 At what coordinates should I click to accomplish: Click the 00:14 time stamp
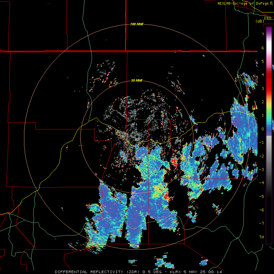pos(215,272)
